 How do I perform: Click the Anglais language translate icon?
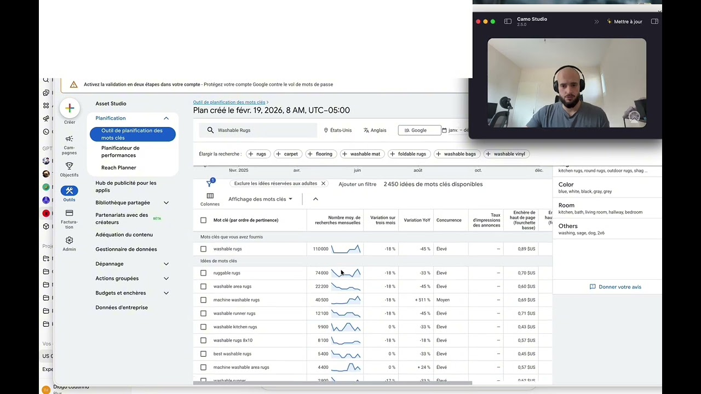[366, 130]
